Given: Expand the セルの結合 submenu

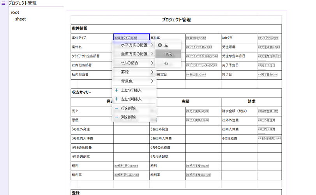Looking at the screenshot, I should (134, 63).
